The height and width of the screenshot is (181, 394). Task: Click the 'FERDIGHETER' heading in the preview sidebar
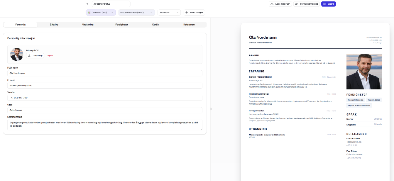click(x=357, y=95)
